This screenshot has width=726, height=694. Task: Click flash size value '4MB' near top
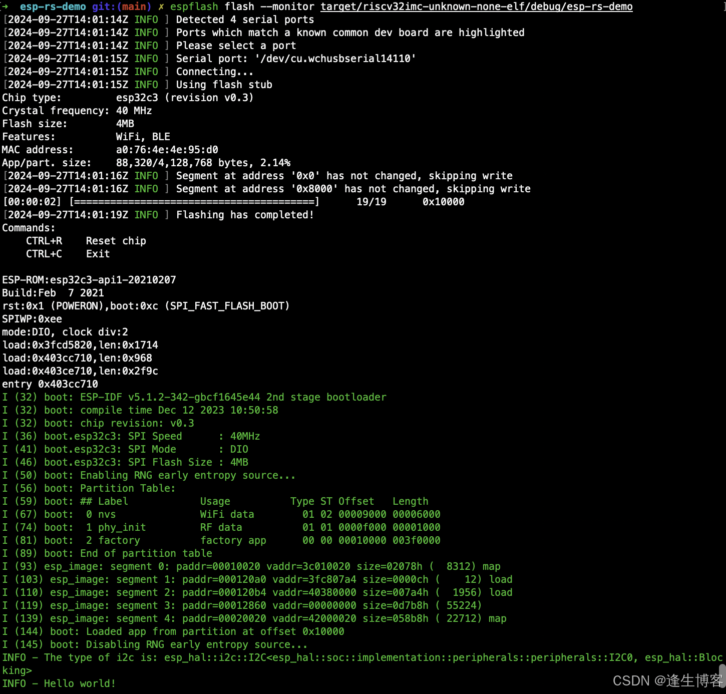click(x=125, y=124)
